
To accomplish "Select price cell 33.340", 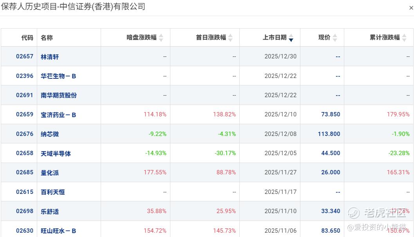I will 331,211.
